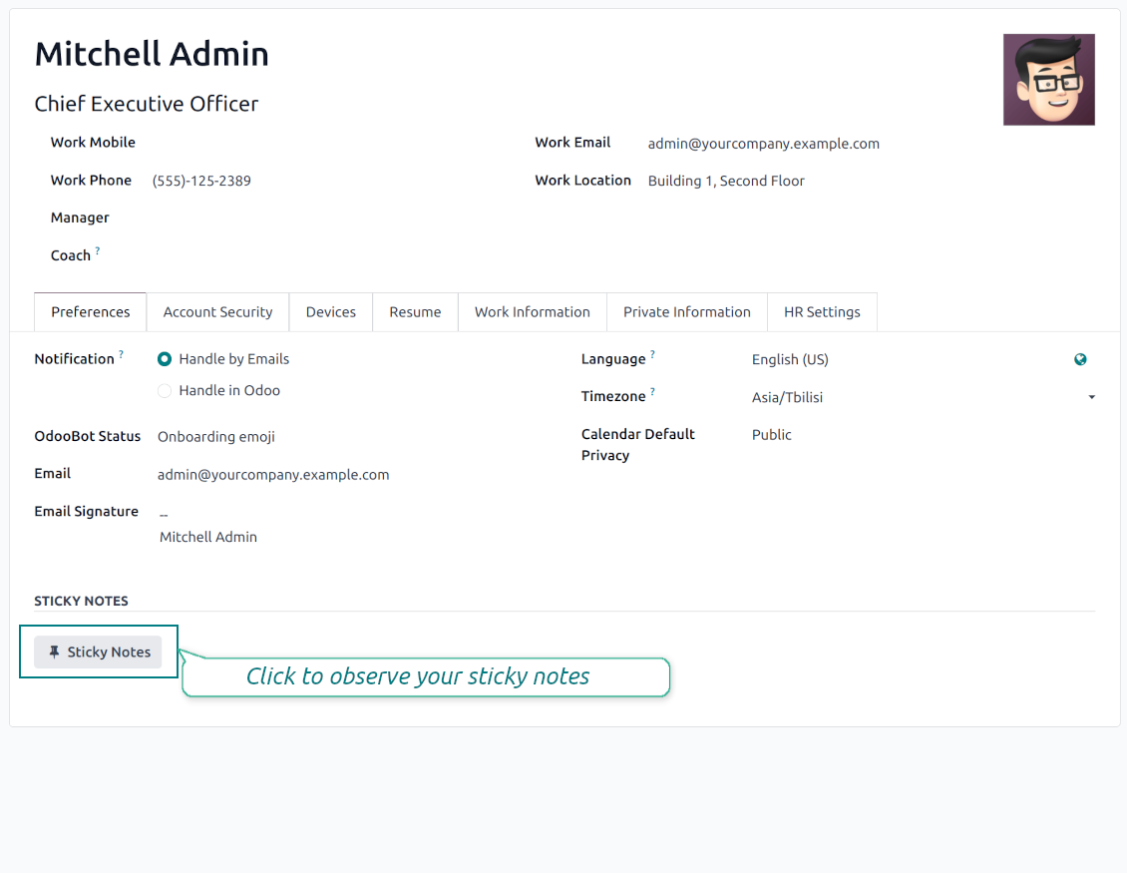Click the Notification help question mark
The width and height of the screenshot is (1127, 873).
(x=122, y=354)
